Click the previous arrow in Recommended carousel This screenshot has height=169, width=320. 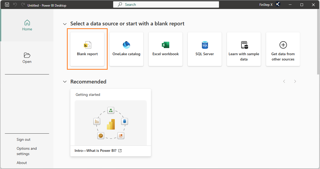(284, 81)
